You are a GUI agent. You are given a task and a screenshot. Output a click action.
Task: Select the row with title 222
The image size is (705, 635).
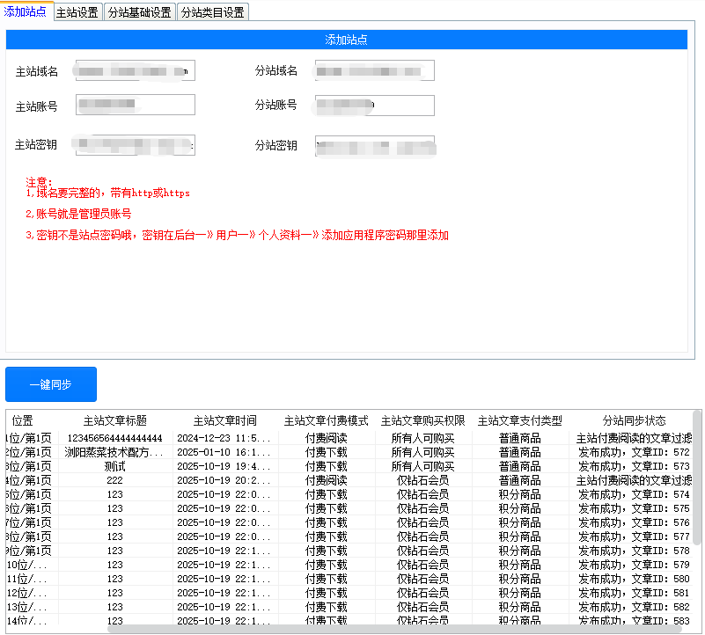pyautogui.click(x=114, y=480)
